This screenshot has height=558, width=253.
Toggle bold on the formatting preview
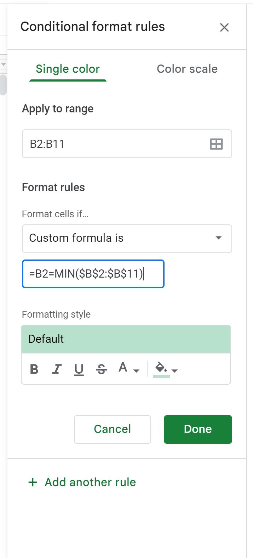point(34,369)
